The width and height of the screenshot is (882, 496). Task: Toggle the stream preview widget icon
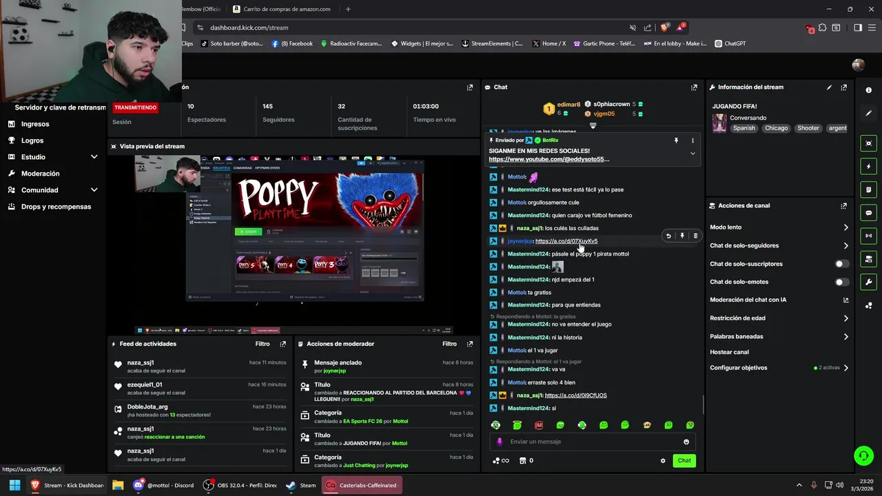coord(868,143)
